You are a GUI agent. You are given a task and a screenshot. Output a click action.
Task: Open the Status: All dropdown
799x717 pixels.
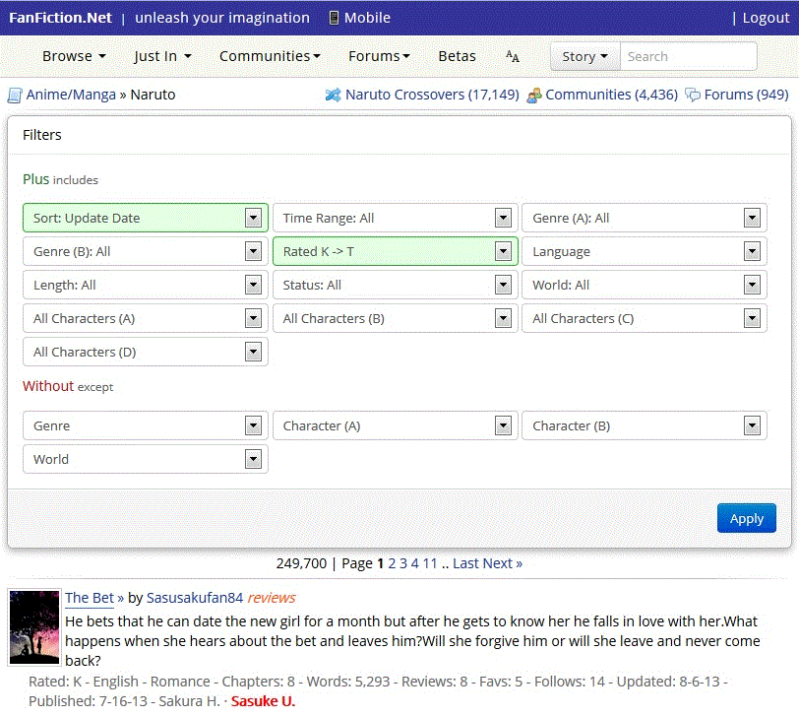[x=395, y=285]
